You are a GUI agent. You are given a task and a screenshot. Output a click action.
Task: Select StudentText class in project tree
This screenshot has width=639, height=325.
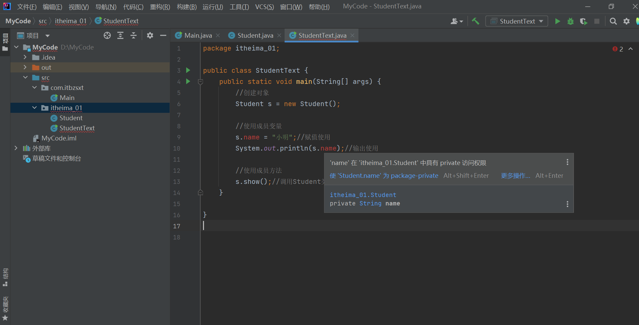pos(77,128)
